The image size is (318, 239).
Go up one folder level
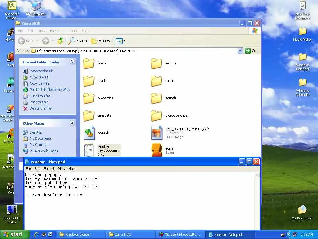(61, 41)
